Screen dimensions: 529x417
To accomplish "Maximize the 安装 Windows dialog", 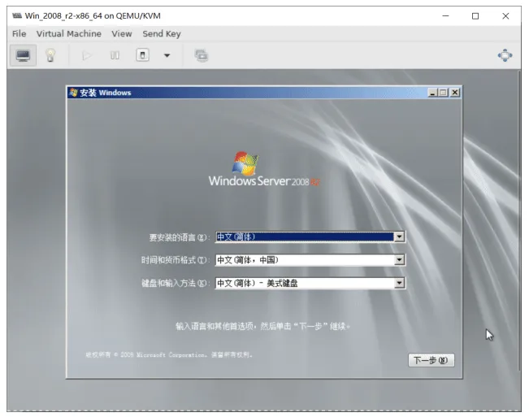I will pos(444,93).
